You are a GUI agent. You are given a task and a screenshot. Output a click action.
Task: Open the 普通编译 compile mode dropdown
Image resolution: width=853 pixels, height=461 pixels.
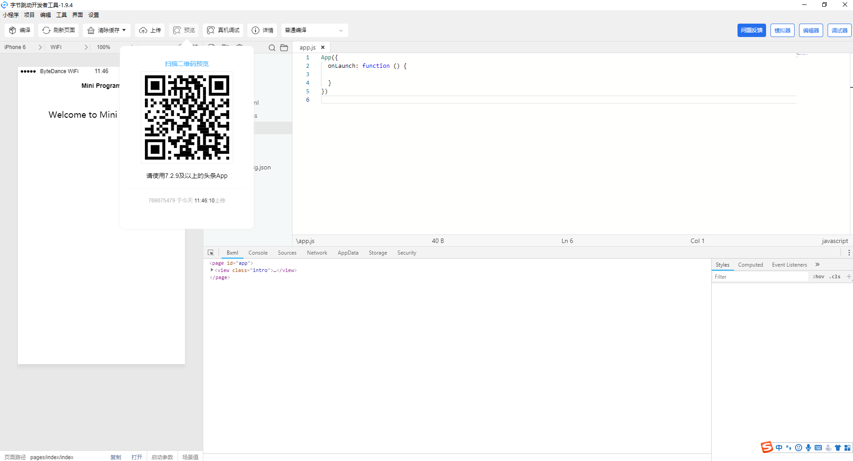pos(314,30)
